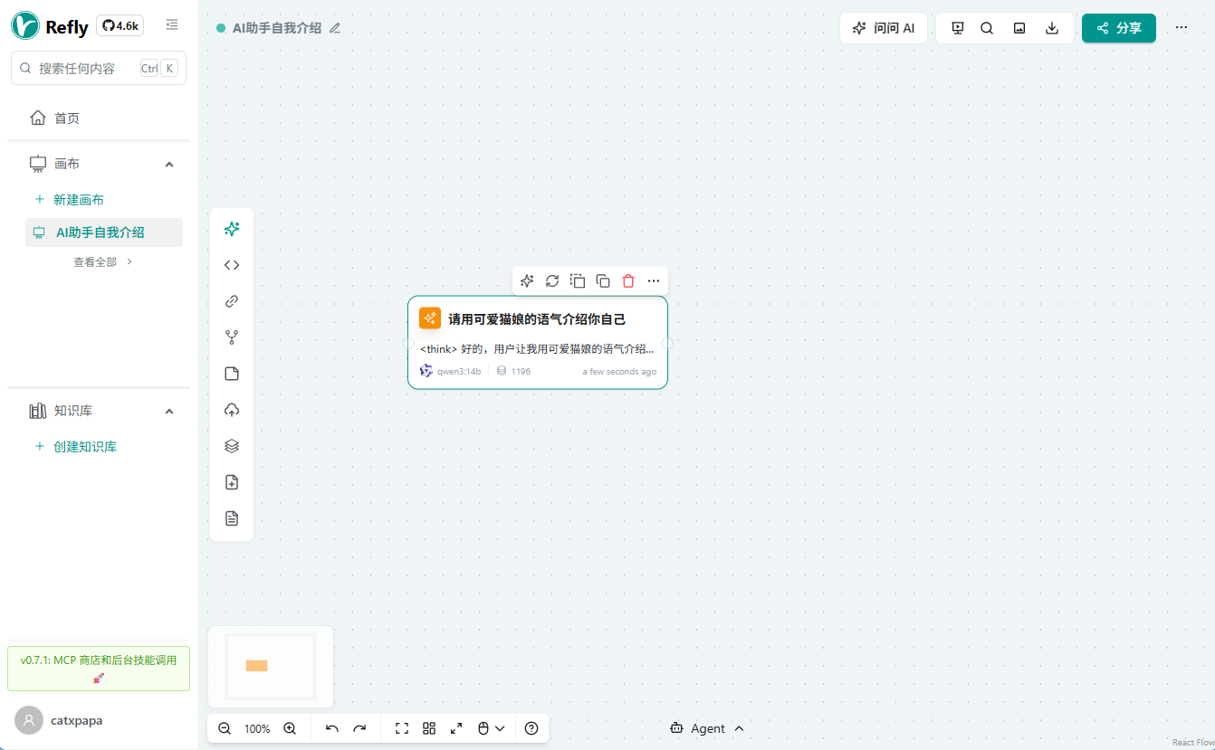Download the canvas with the download icon

1052,28
